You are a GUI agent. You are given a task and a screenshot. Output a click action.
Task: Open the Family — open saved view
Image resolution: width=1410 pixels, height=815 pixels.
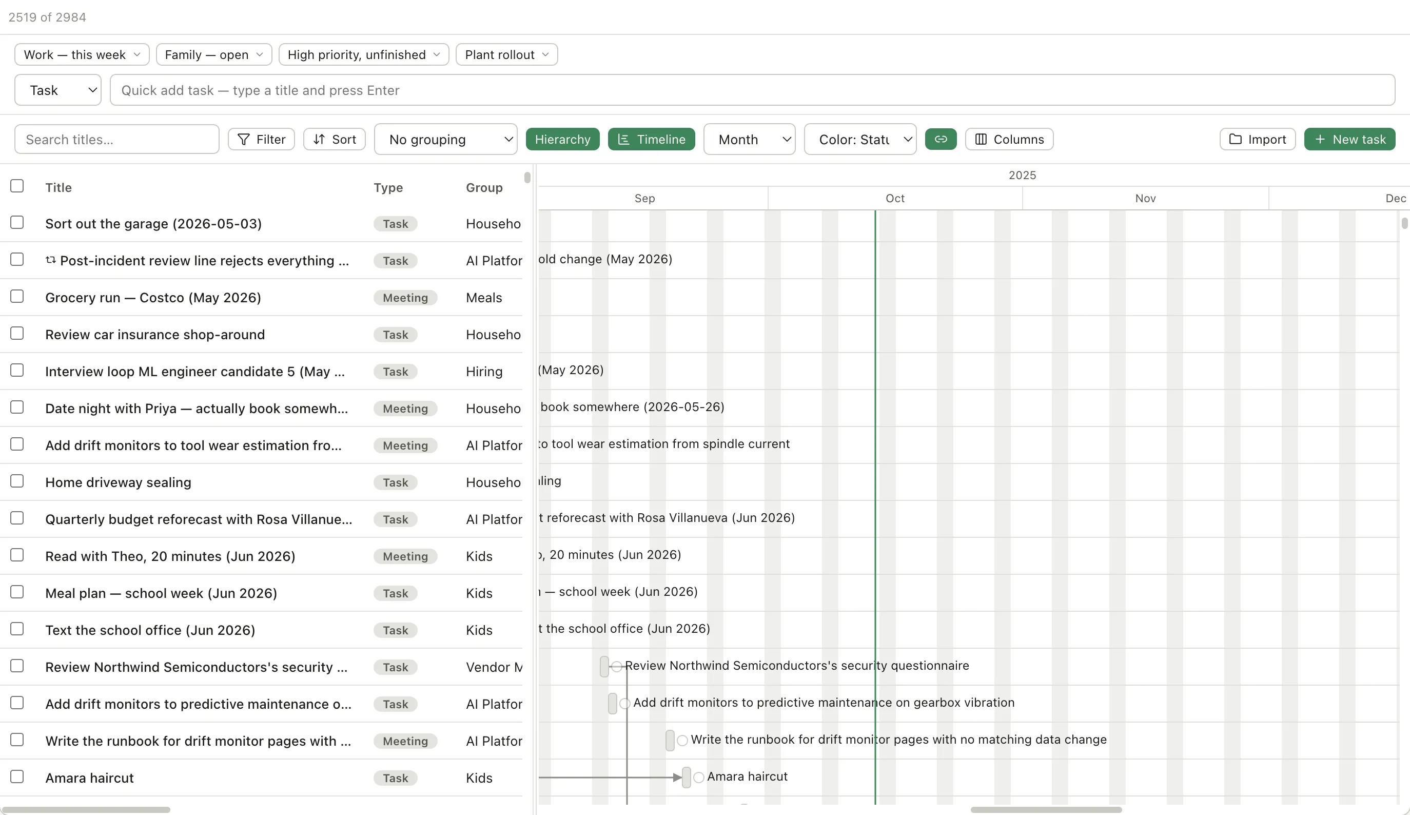[x=214, y=55]
